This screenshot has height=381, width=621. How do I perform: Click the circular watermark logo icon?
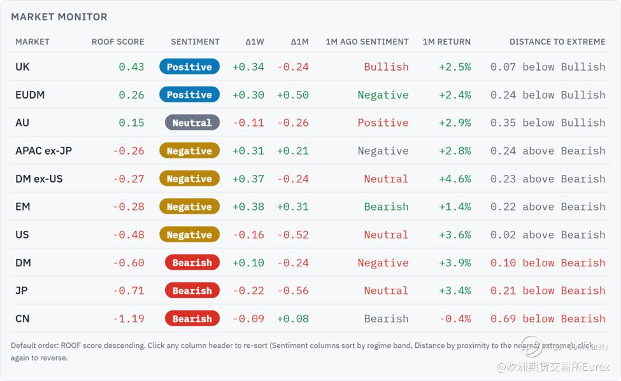[531, 347]
